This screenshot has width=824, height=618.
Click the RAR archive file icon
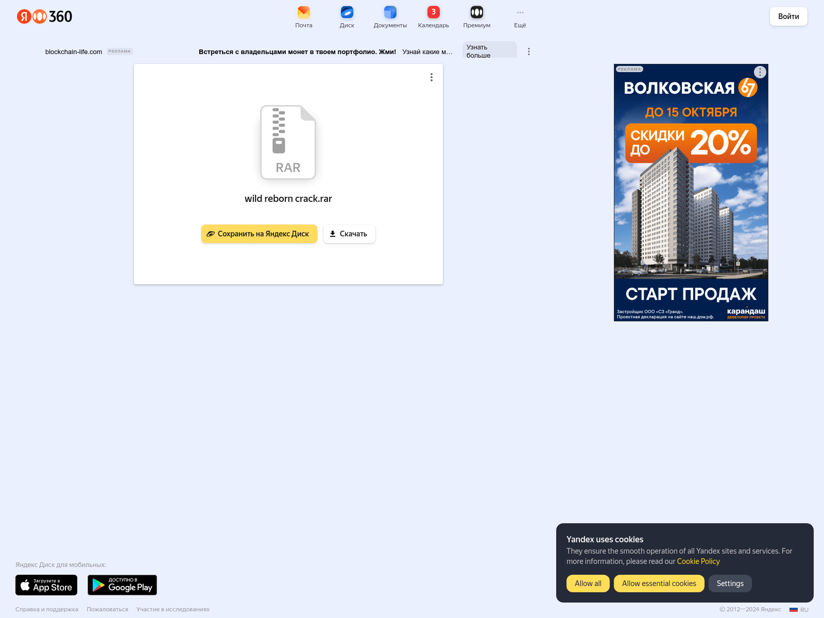288,142
